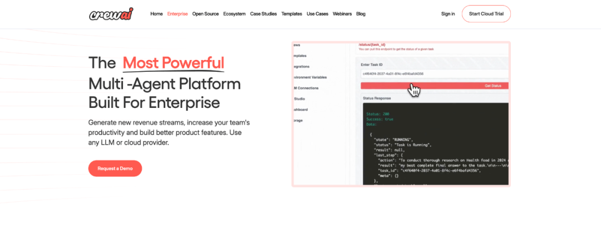This screenshot has width=601, height=228.
Task: Open the Home nav item
Action: coord(156,14)
